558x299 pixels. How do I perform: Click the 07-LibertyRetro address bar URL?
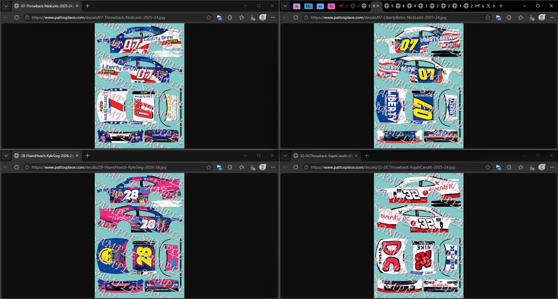(x=378, y=17)
